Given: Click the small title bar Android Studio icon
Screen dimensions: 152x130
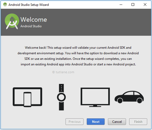Looking at the screenshot, I should [5, 5].
